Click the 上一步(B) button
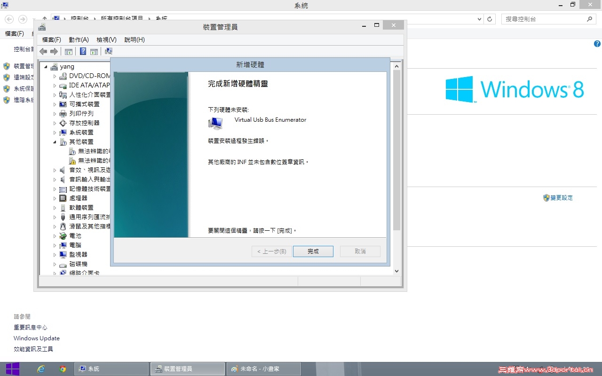 click(x=272, y=251)
